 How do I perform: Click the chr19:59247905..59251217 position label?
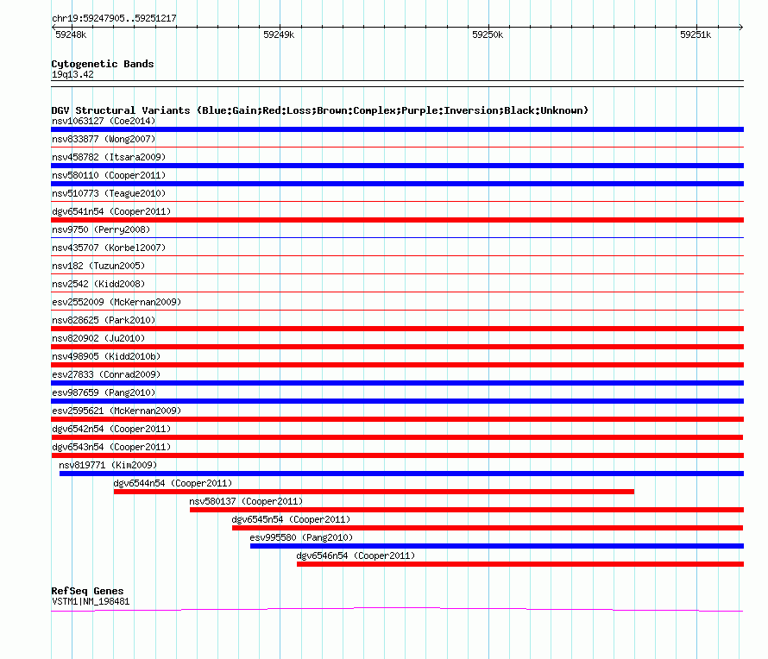coord(114,18)
